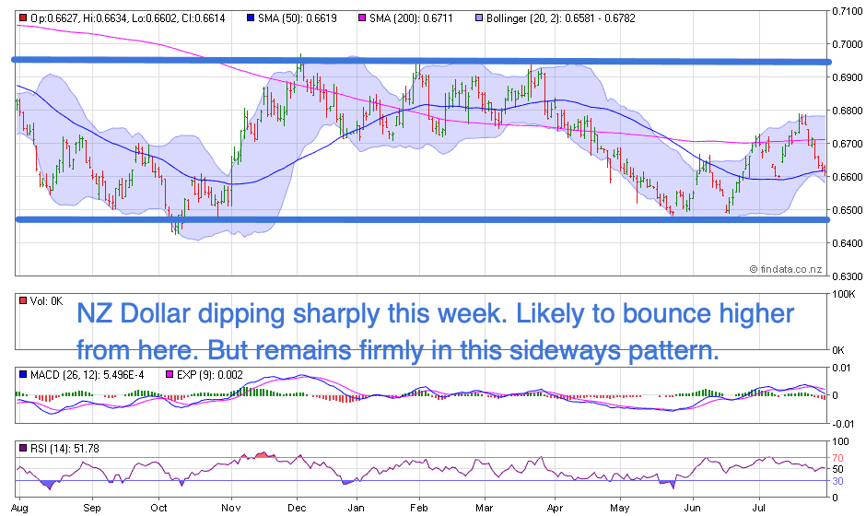Click the purple RSI (14) legend swatch
Viewport: 866px width, 516px height.
pos(23,449)
